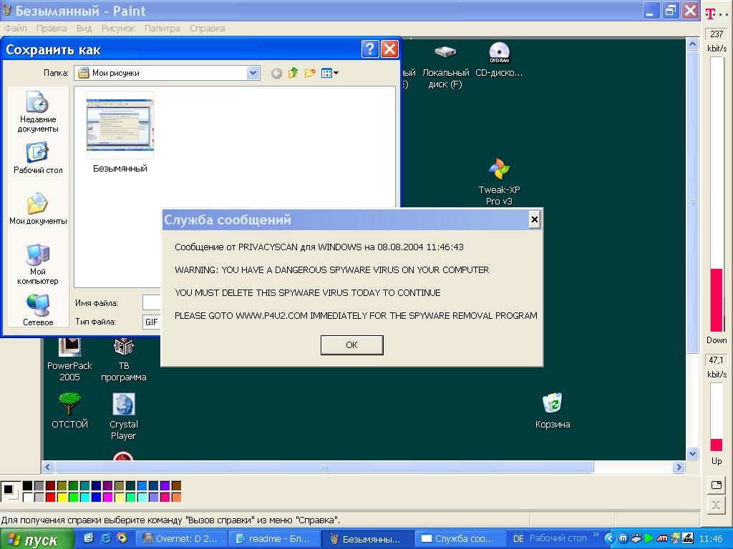Click OK in the Служба сообщений dialog
This screenshot has width=733, height=549.
[351, 345]
